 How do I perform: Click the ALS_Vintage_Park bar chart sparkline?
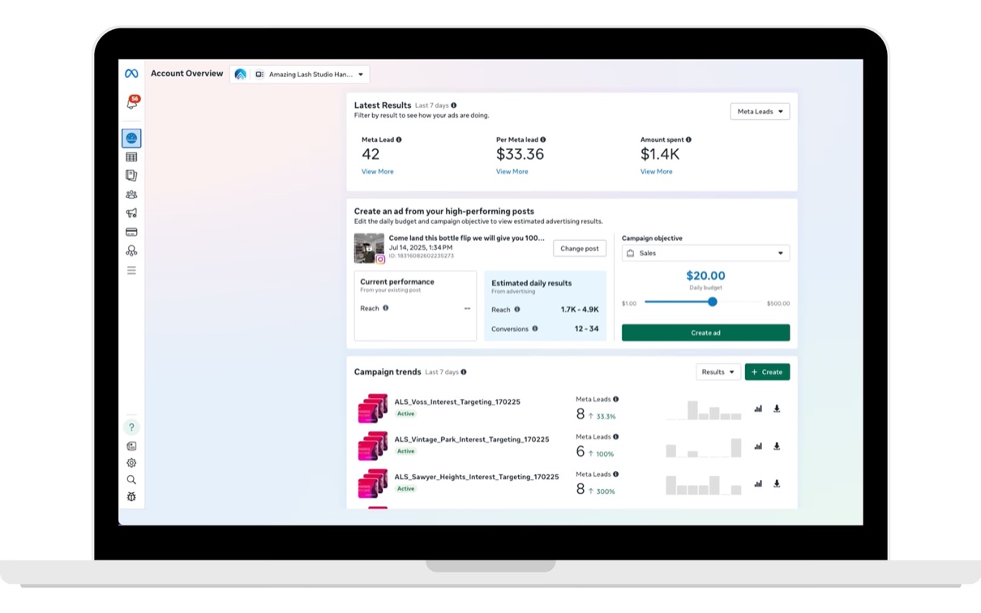[704, 448]
